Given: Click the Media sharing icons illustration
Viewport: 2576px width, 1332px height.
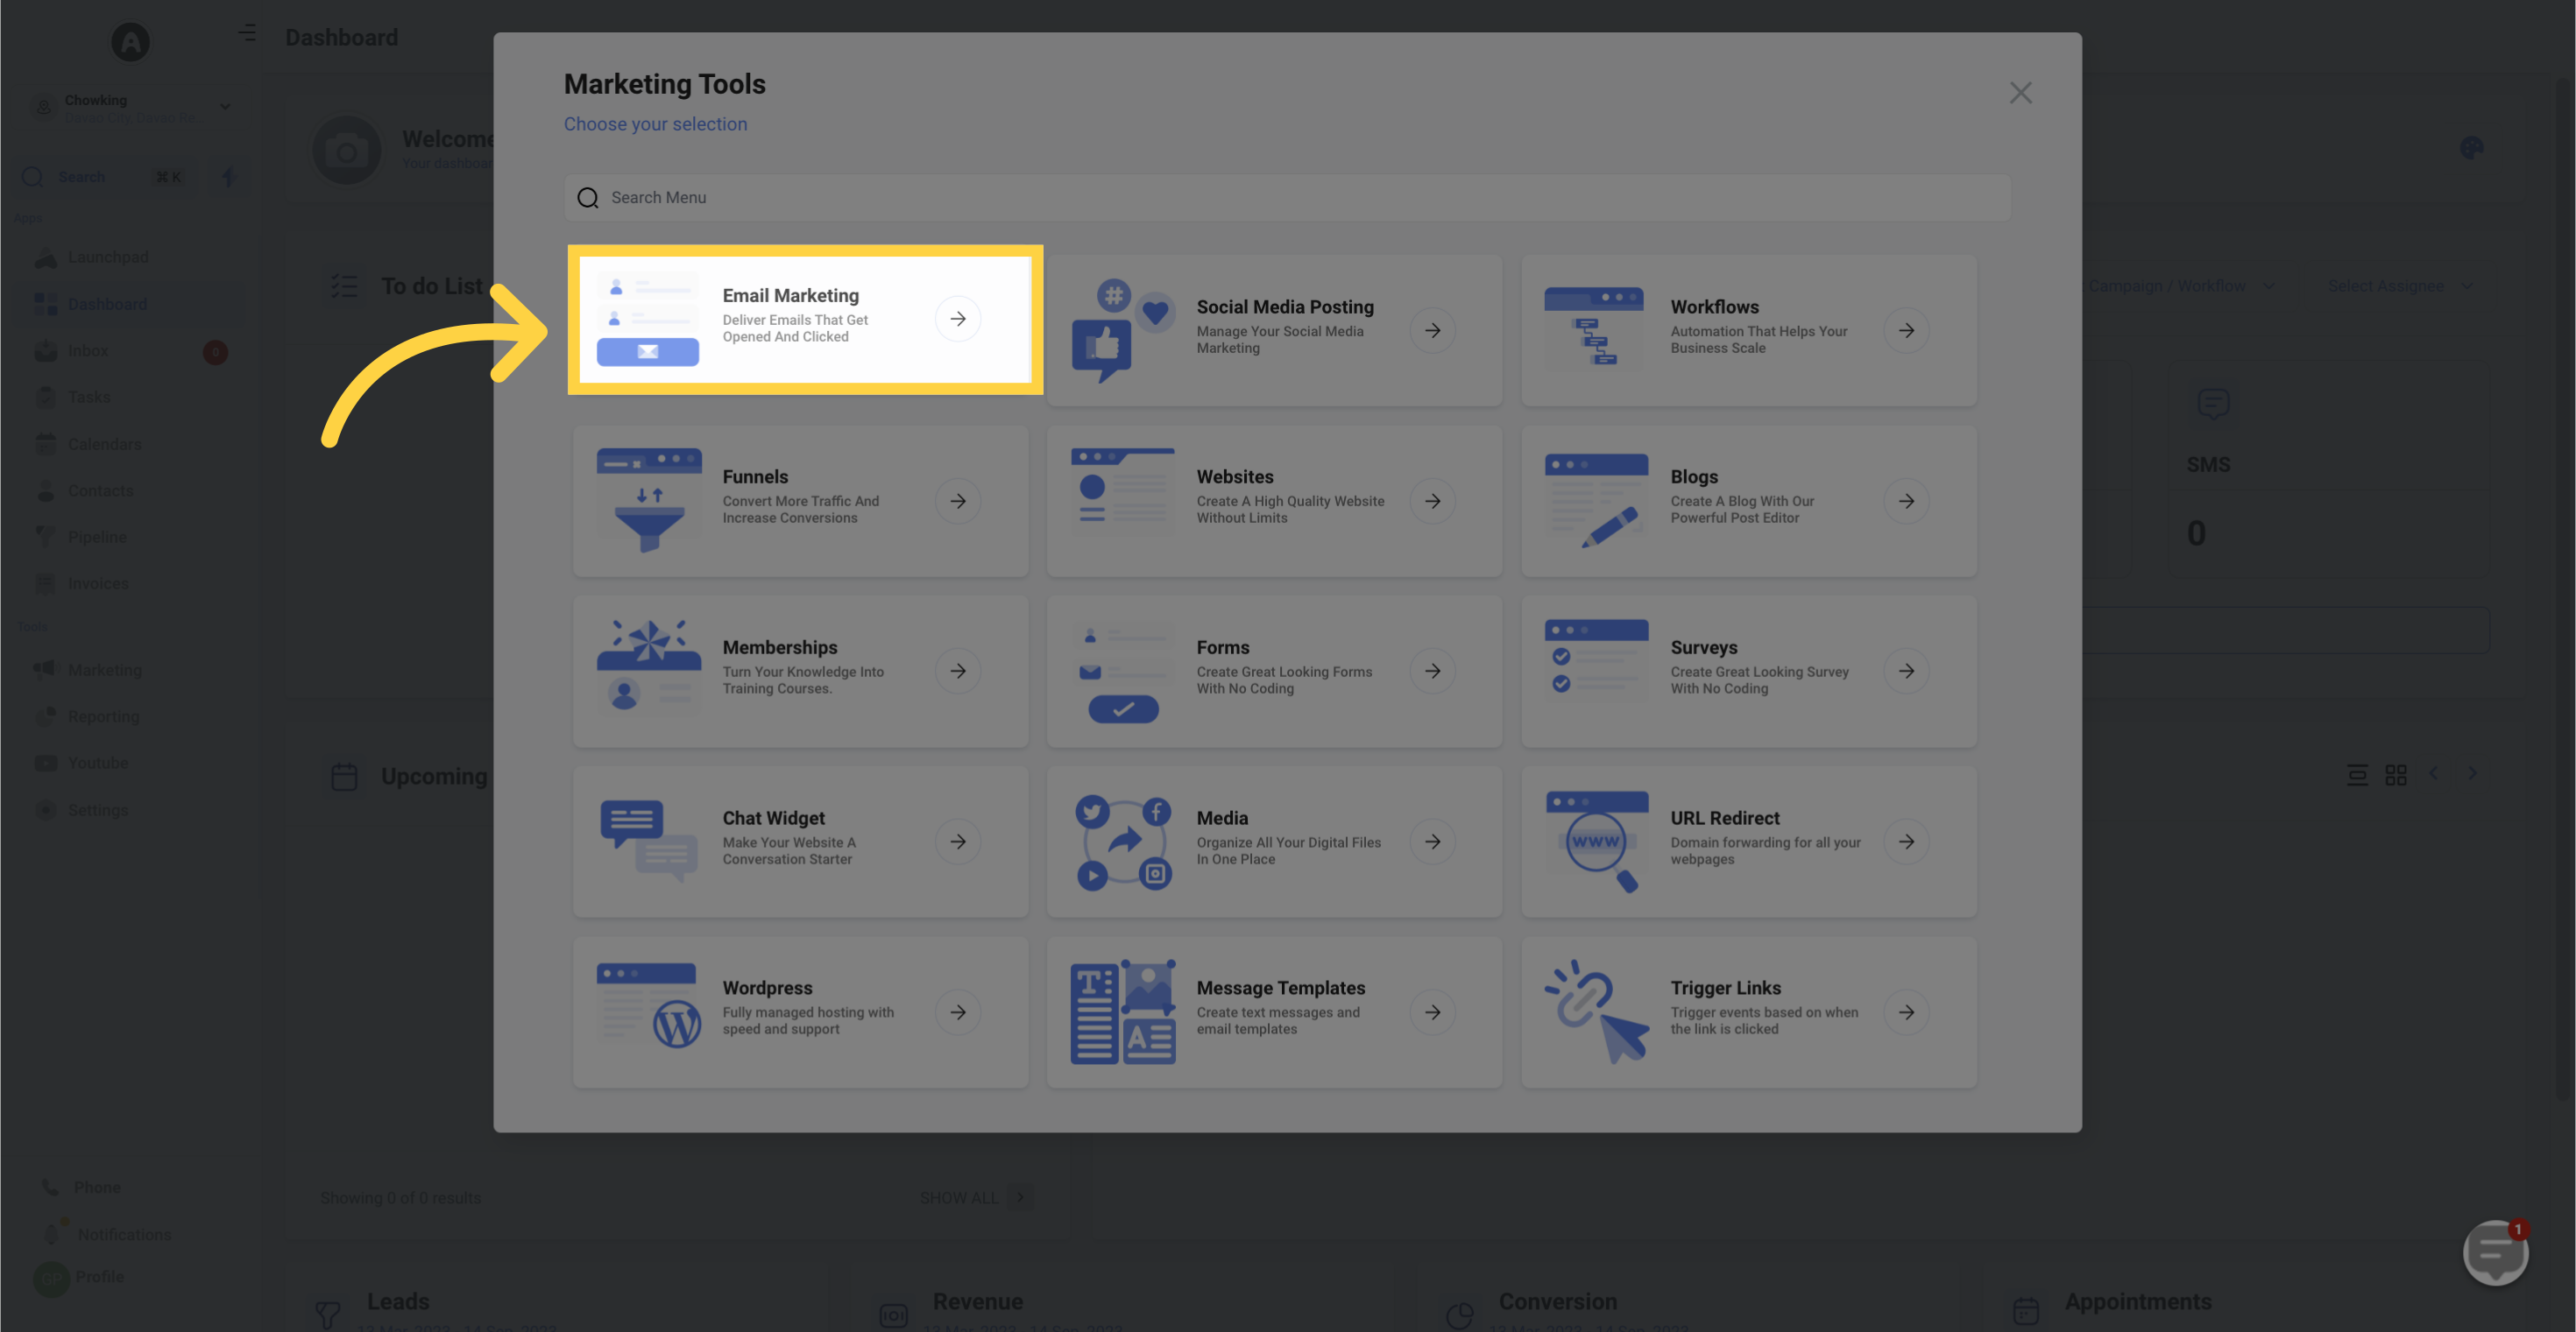Looking at the screenshot, I should point(1122,842).
